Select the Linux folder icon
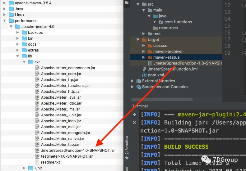The image size is (246, 171). [11, 15]
